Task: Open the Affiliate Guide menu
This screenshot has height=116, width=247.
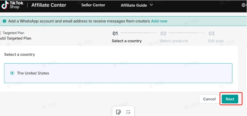Action: [x=134, y=5]
